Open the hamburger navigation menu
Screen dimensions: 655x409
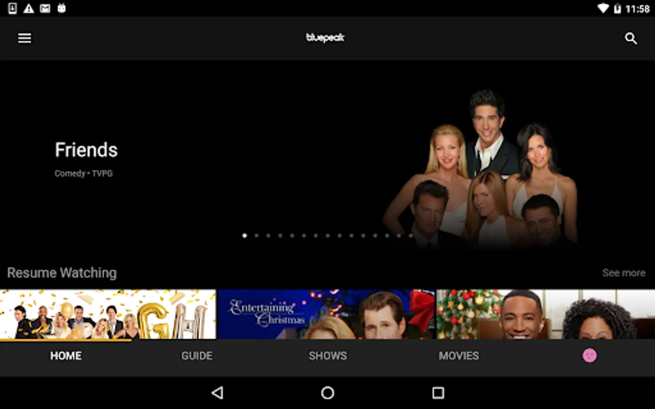tap(25, 38)
